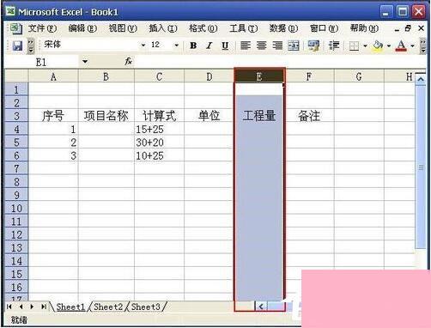Click the Select All corner box
This screenshot has height=328, width=431.
point(16,76)
